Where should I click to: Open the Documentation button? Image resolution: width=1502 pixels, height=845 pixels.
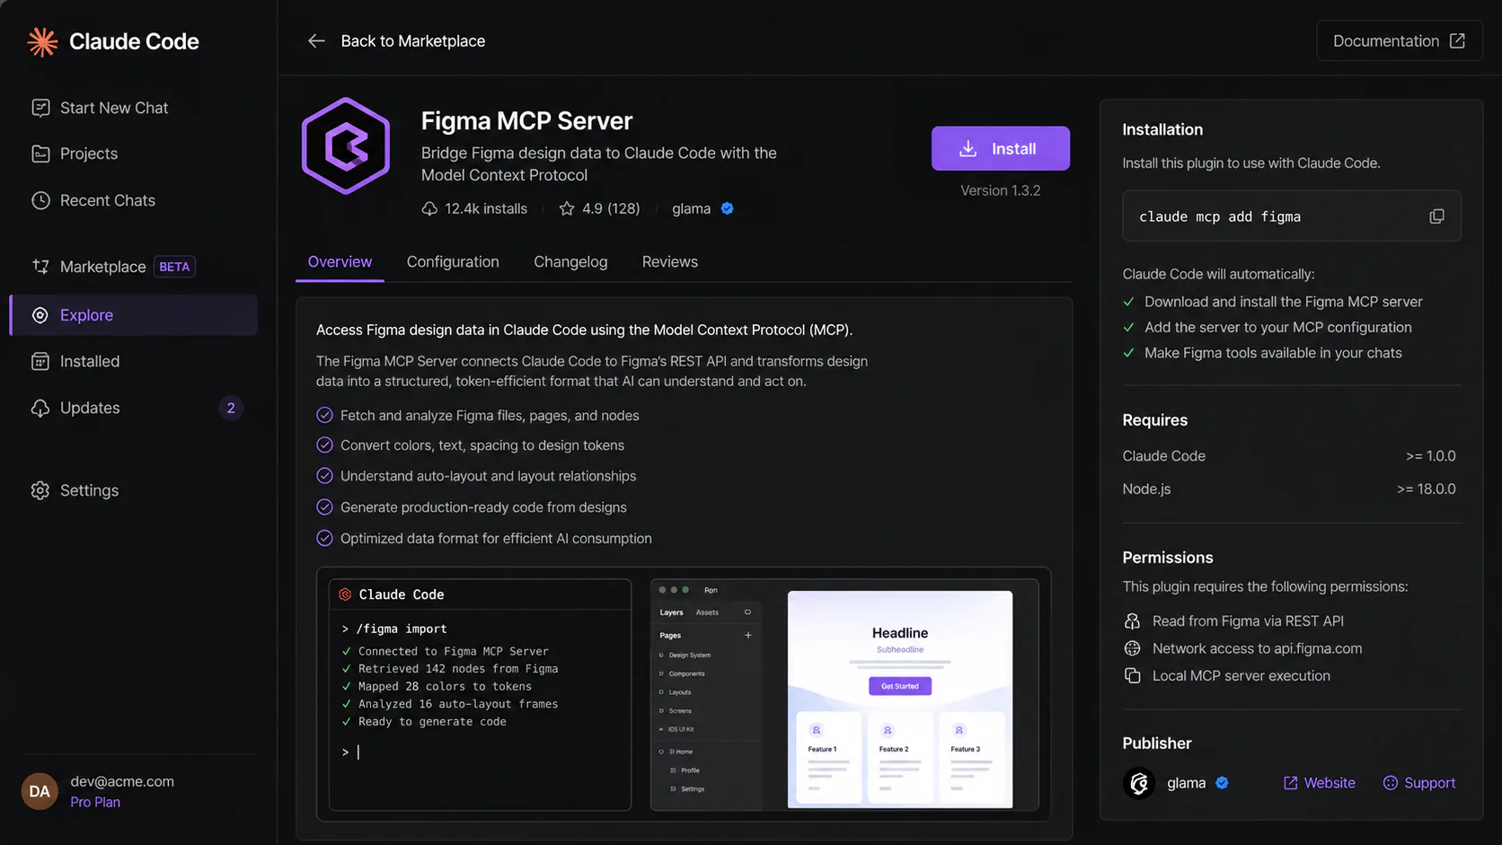pos(1399,41)
